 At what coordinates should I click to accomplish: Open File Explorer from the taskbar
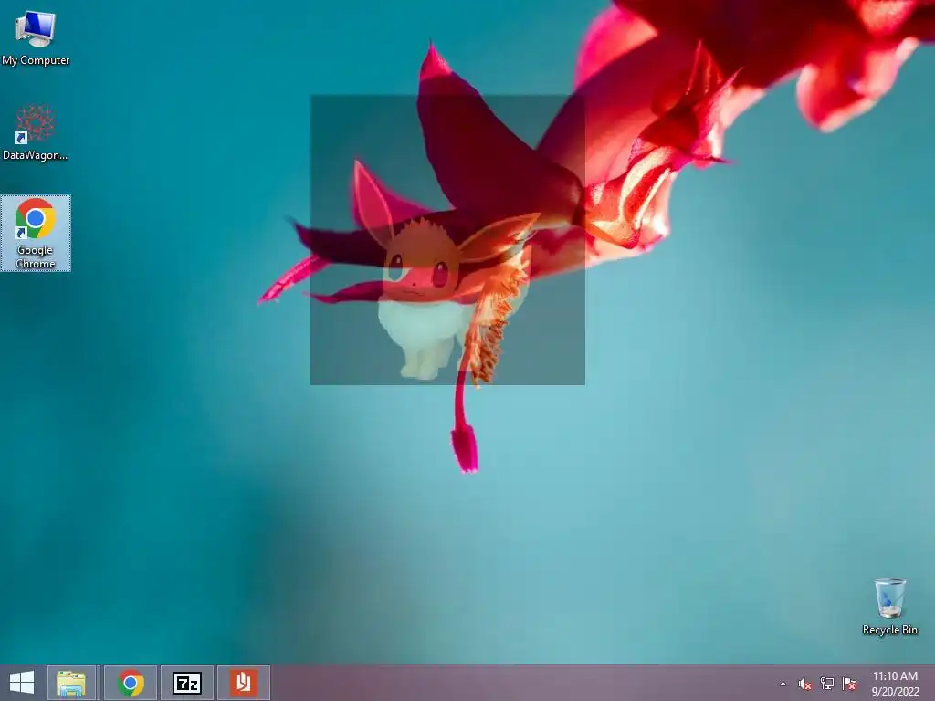pos(71,683)
